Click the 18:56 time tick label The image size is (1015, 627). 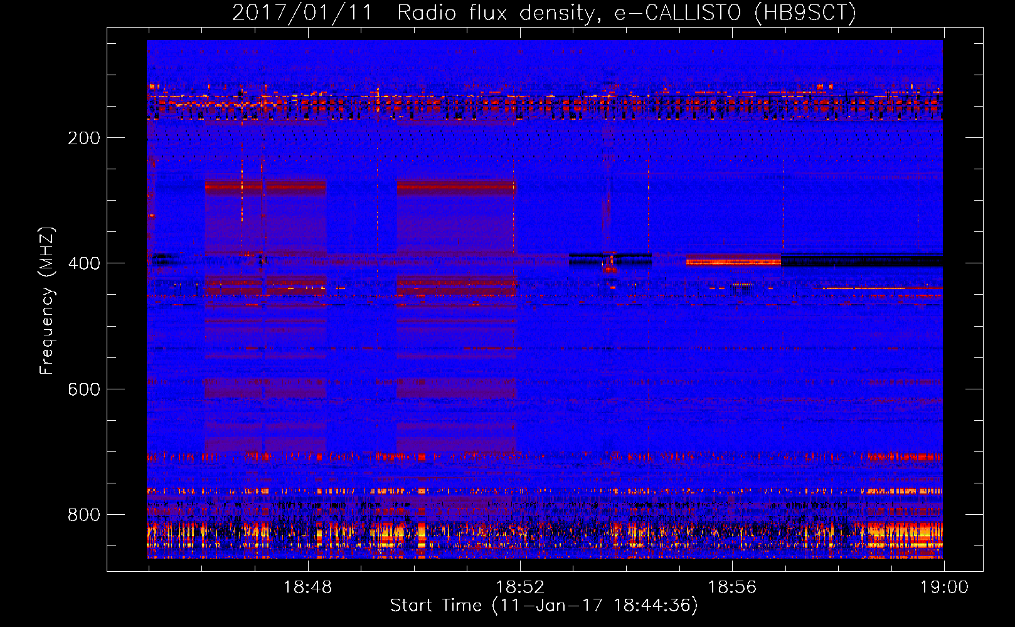click(732, 587)
